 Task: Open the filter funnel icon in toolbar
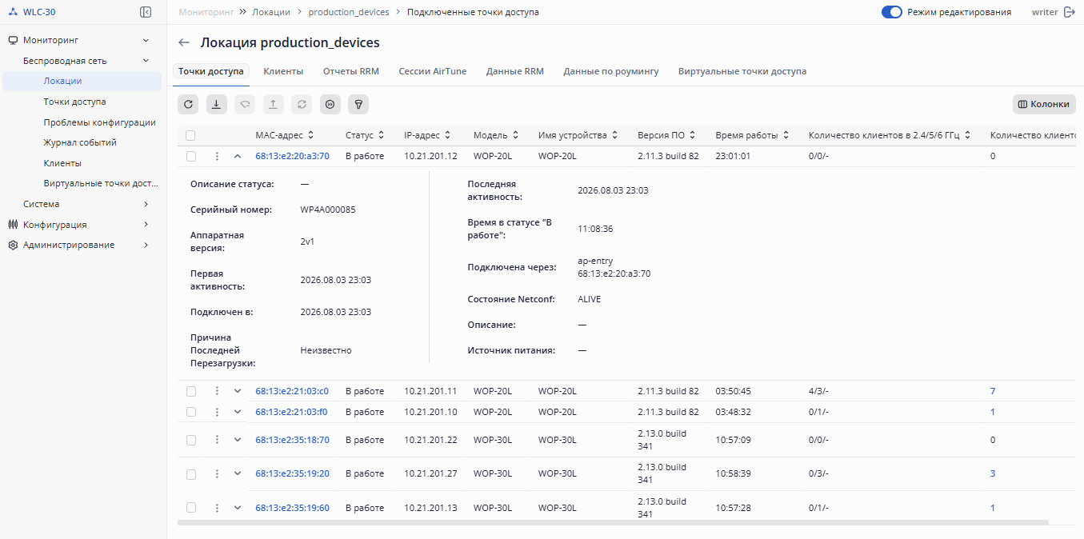(359, 104)
